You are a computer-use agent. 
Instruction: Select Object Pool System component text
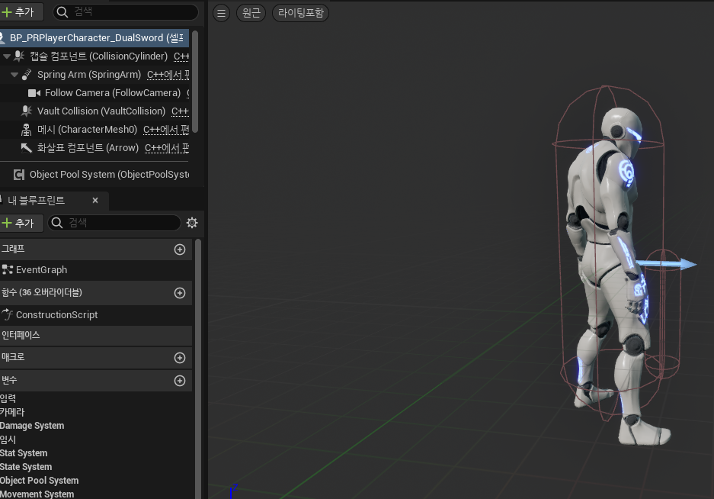pyautogui.click(x=109, y=175)
